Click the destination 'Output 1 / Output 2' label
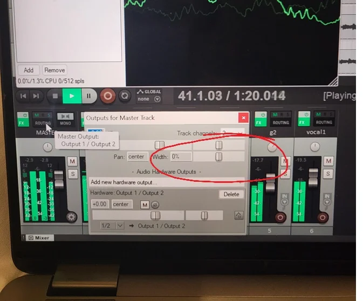The image size is (363, 301). coord(161,226)
